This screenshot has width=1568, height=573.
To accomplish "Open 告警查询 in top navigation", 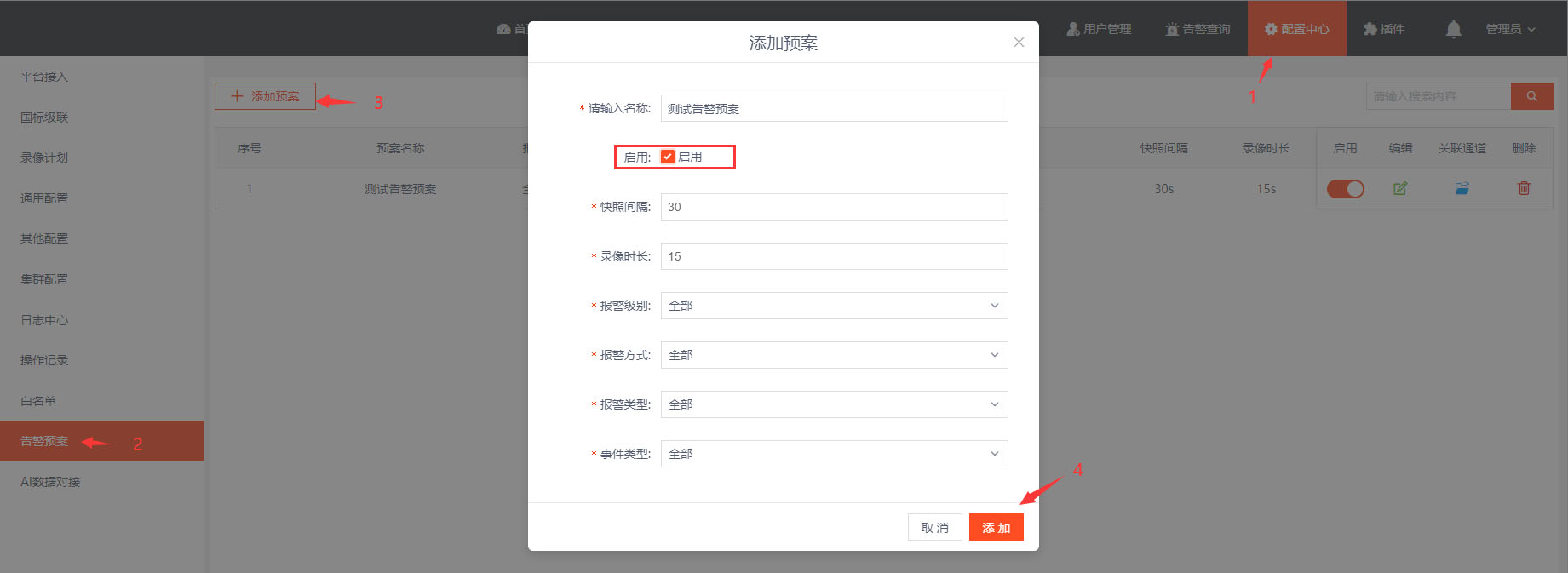I will (x=1198, y=29).
